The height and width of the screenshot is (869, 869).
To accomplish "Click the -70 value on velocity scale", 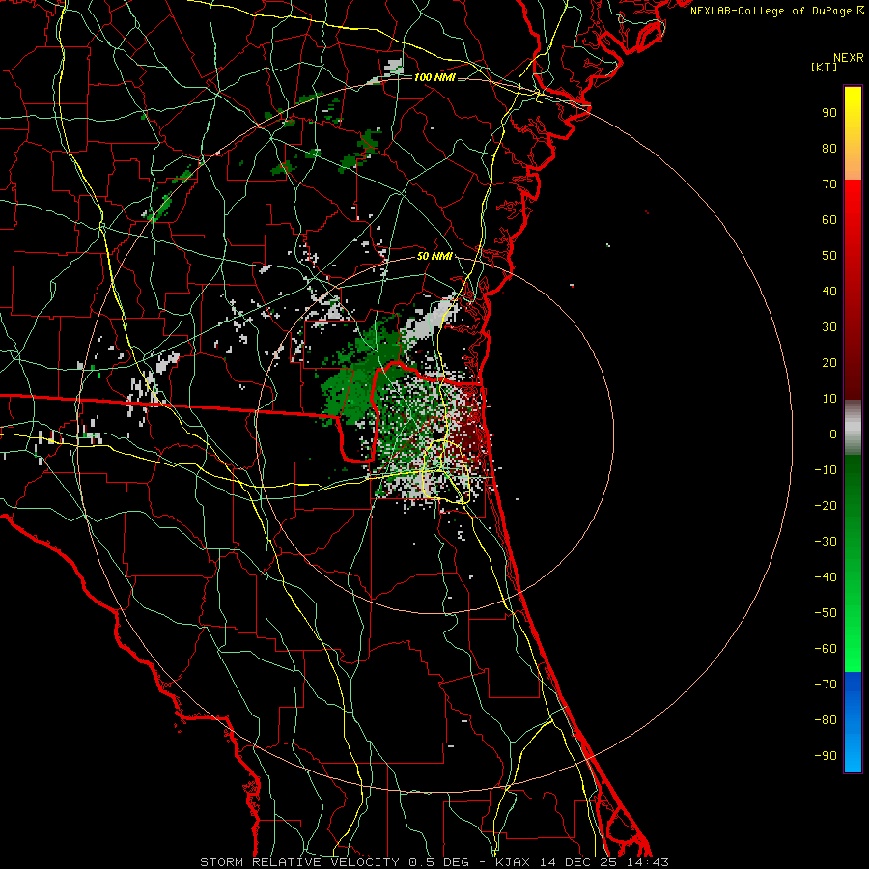I will tap(826, 685).
